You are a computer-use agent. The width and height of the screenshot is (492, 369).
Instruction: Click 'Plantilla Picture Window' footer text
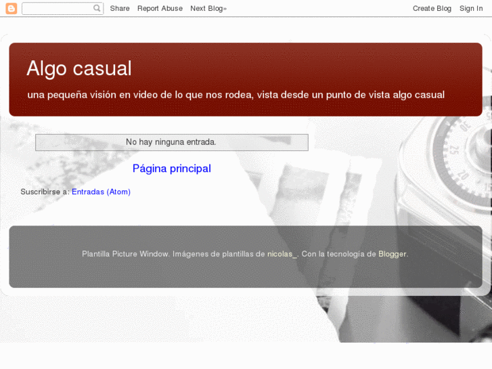pos(125,254)
